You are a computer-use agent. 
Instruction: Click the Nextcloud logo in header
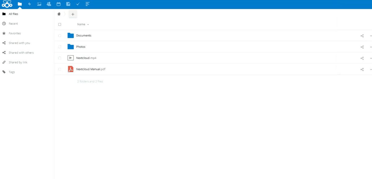[x=7, y=4]
